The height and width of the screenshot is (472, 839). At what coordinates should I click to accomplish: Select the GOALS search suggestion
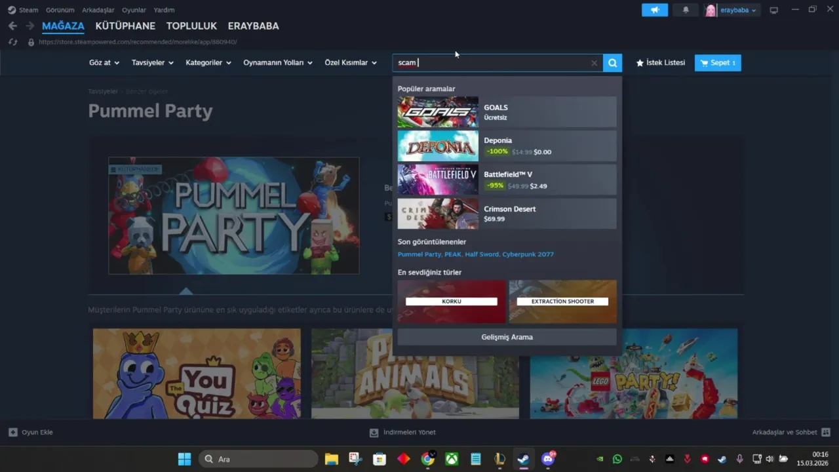click(507, 112)
